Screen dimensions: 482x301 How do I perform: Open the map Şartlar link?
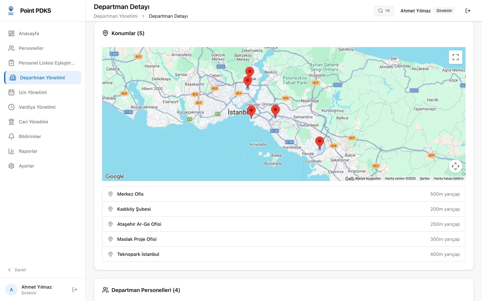click(x=425, y=178)
